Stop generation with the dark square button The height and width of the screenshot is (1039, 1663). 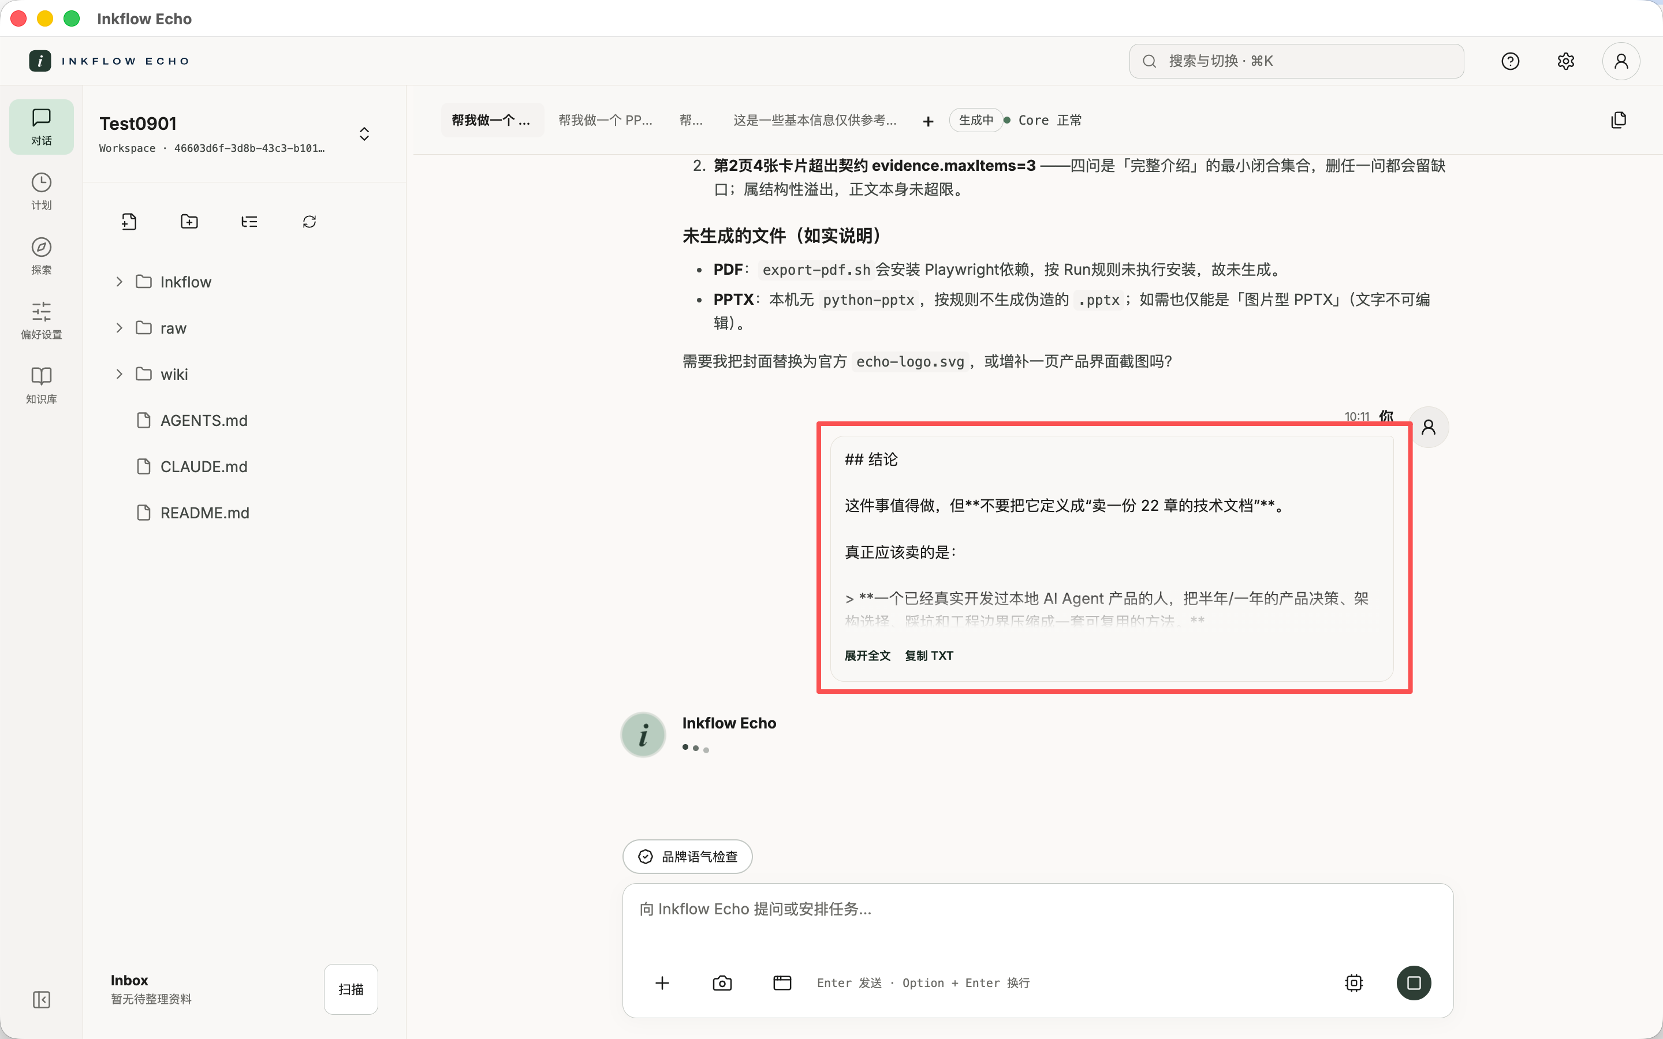coord(1414,982)
